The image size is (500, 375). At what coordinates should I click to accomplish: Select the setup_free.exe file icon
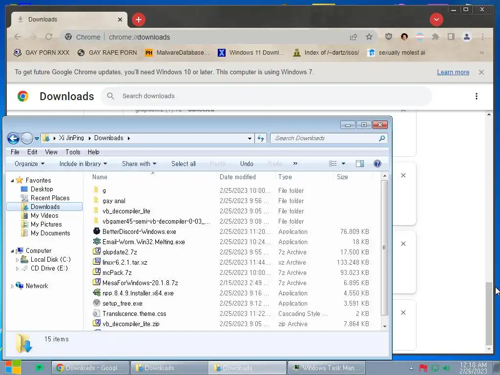coord(96,303)
